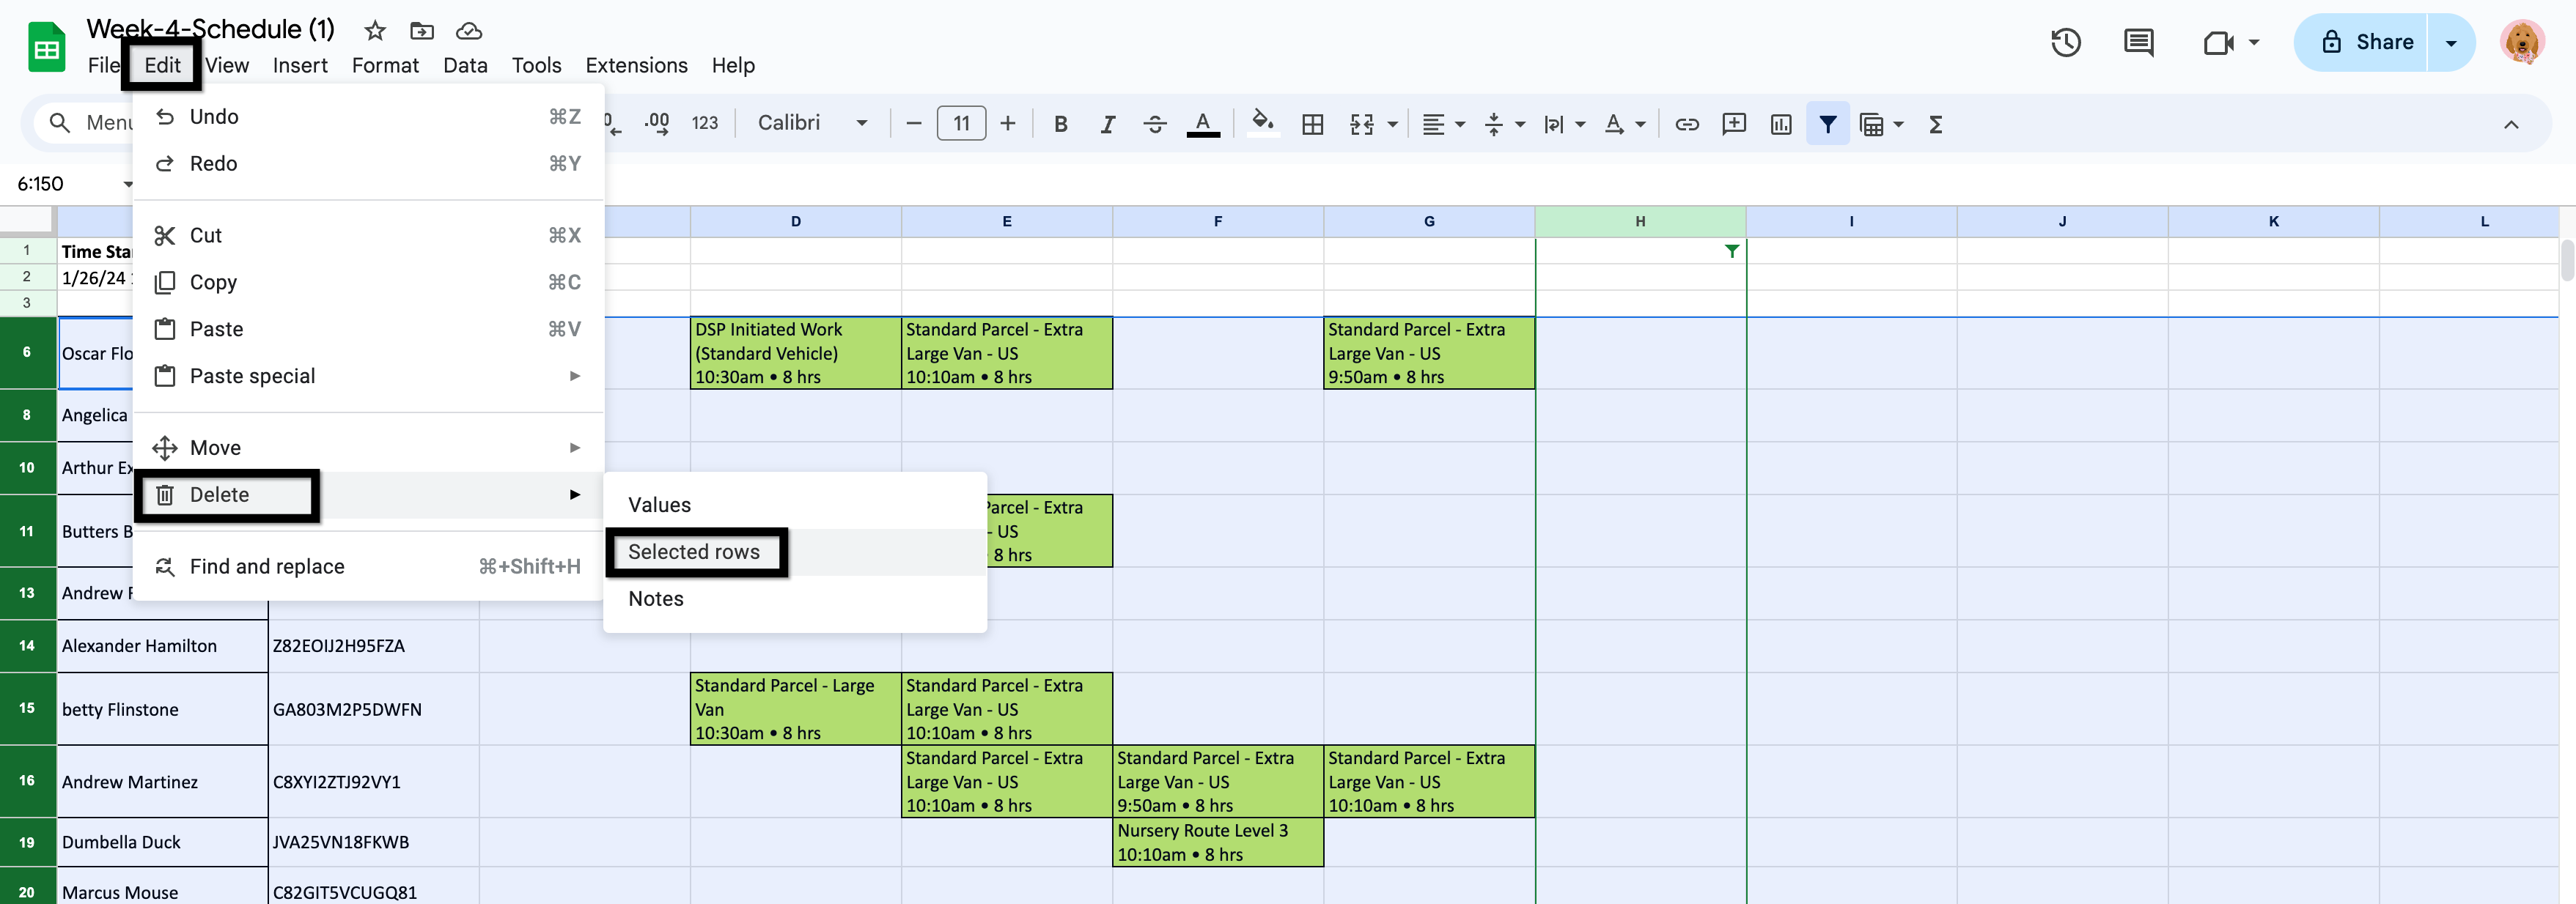Click the borders icon in toolbar
Image resolution: width=2576 pixels, height=904 pixels.
[x=1312, y=124]
